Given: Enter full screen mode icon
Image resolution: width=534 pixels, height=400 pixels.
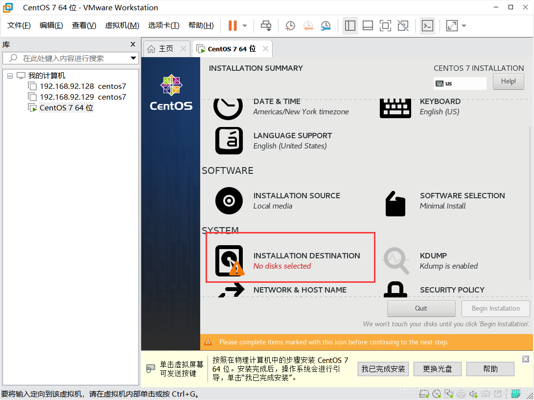Looking at the screenshot, I should [385, 25].
